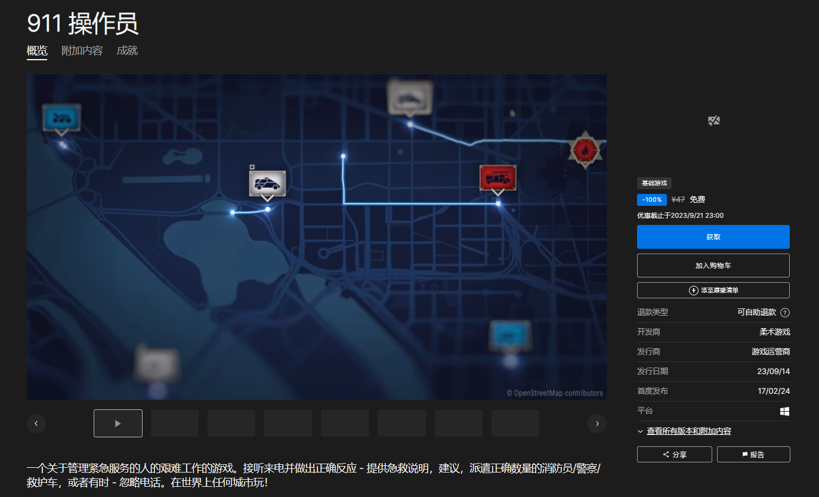Click the fire incident hexagon marker
The image size is (819, 497).
pyautogui.click(x=585, y=150)
